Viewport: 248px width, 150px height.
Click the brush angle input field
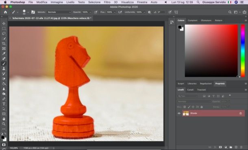pos(161,12)
